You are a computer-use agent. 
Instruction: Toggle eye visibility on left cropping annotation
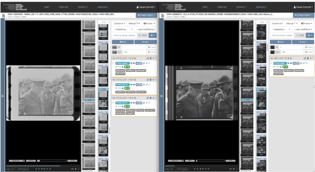point(138,103)
